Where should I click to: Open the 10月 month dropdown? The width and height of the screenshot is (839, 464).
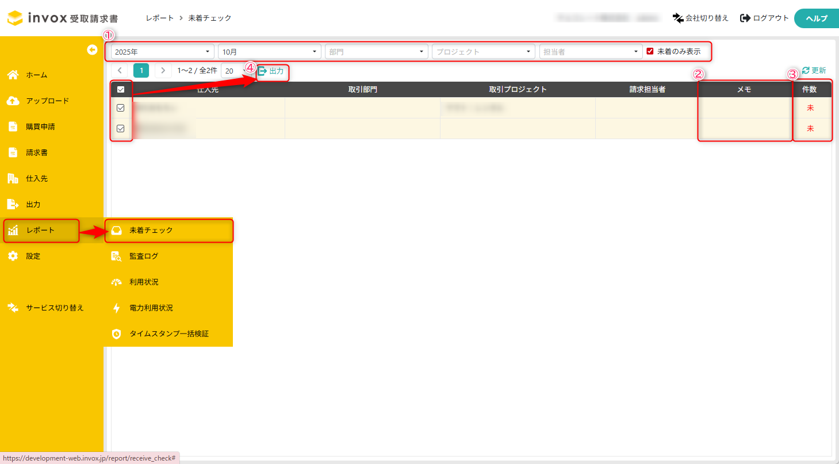click(x=269, y=51)
